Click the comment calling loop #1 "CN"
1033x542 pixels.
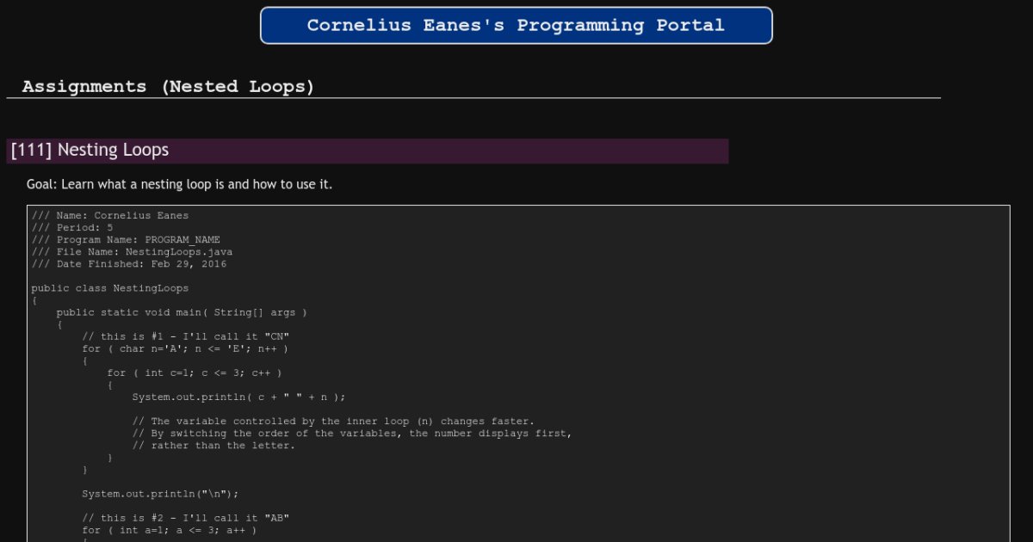pos(185,336)
